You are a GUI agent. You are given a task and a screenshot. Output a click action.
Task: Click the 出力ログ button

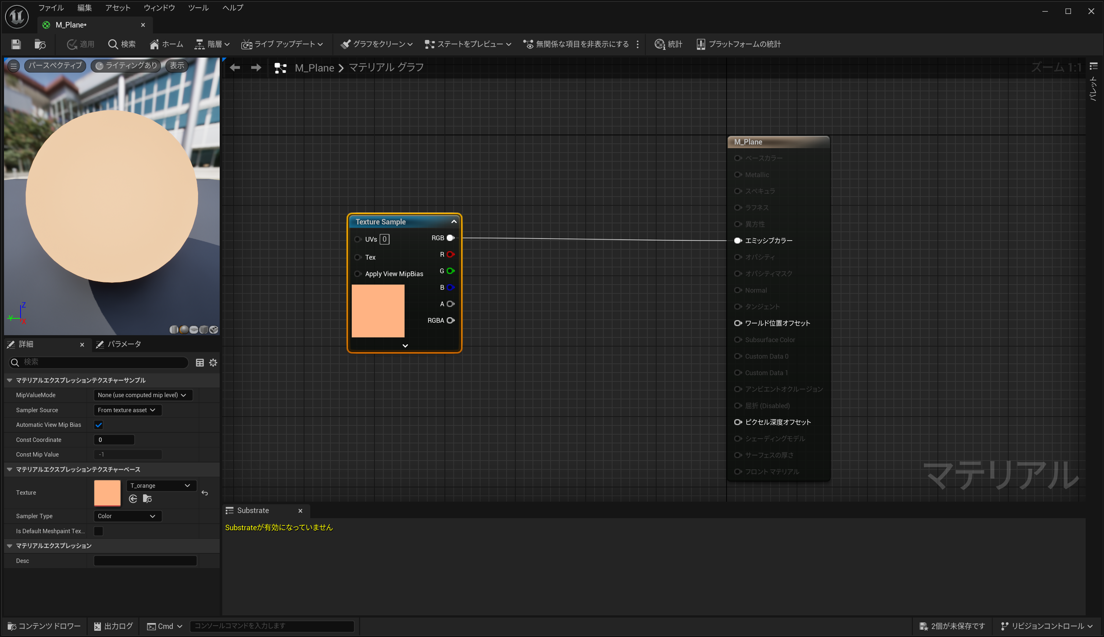(113, 626)
